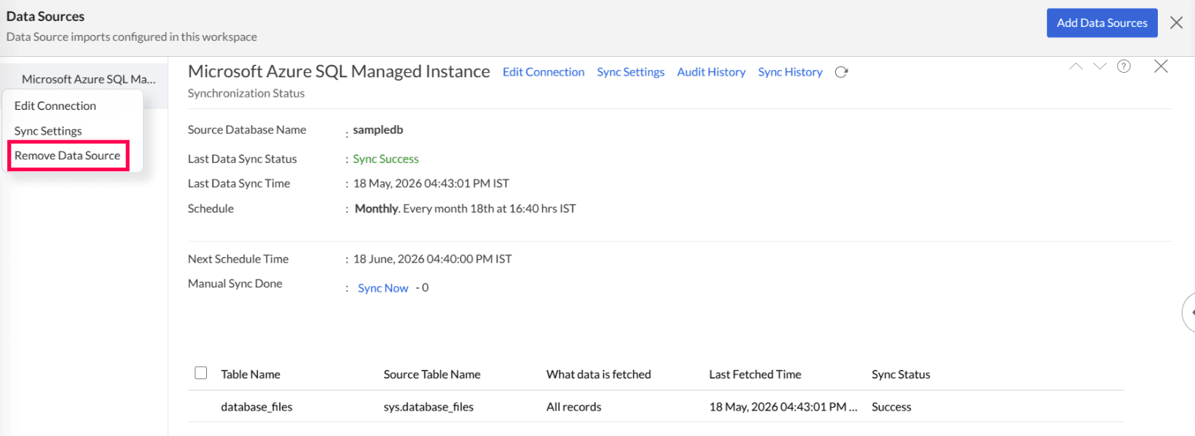Click the Sync Now link
The height and width of the screenshot is (436, 1195).
point(383,288)
